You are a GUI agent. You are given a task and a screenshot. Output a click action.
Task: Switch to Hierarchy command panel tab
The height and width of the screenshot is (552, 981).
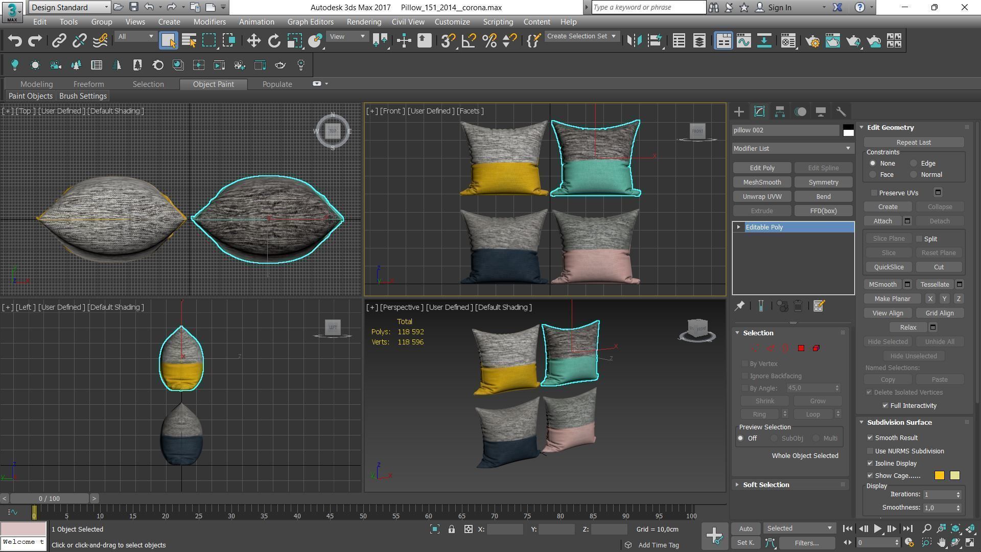(x=780, y=111)
